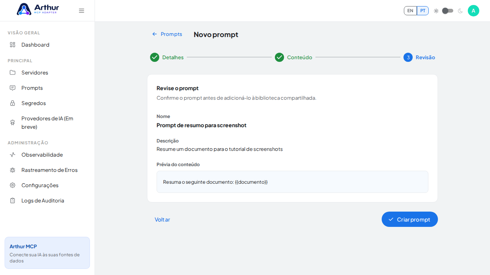This screenshot has height=275, width=490.
Task: Click description text Resume um documento
Action: (x=220, y=149)
